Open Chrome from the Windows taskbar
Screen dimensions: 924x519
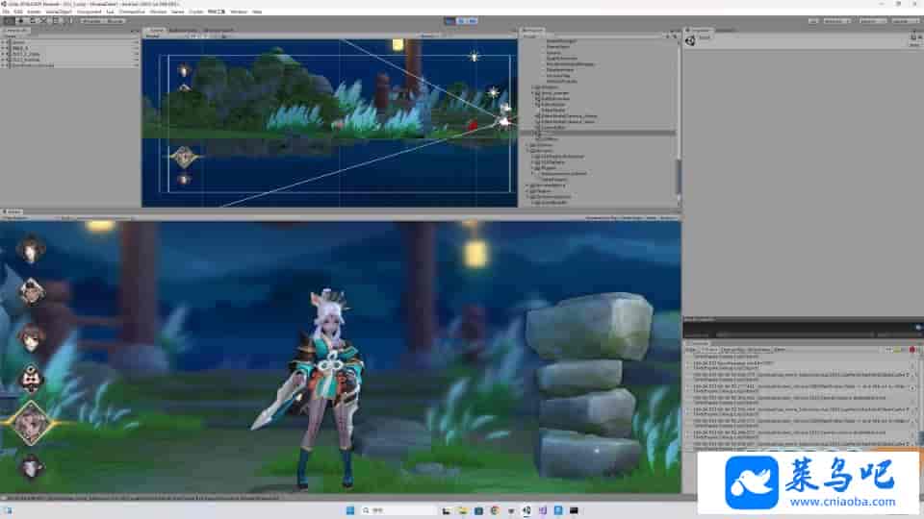pyautogui.click(x=495, y=509)
